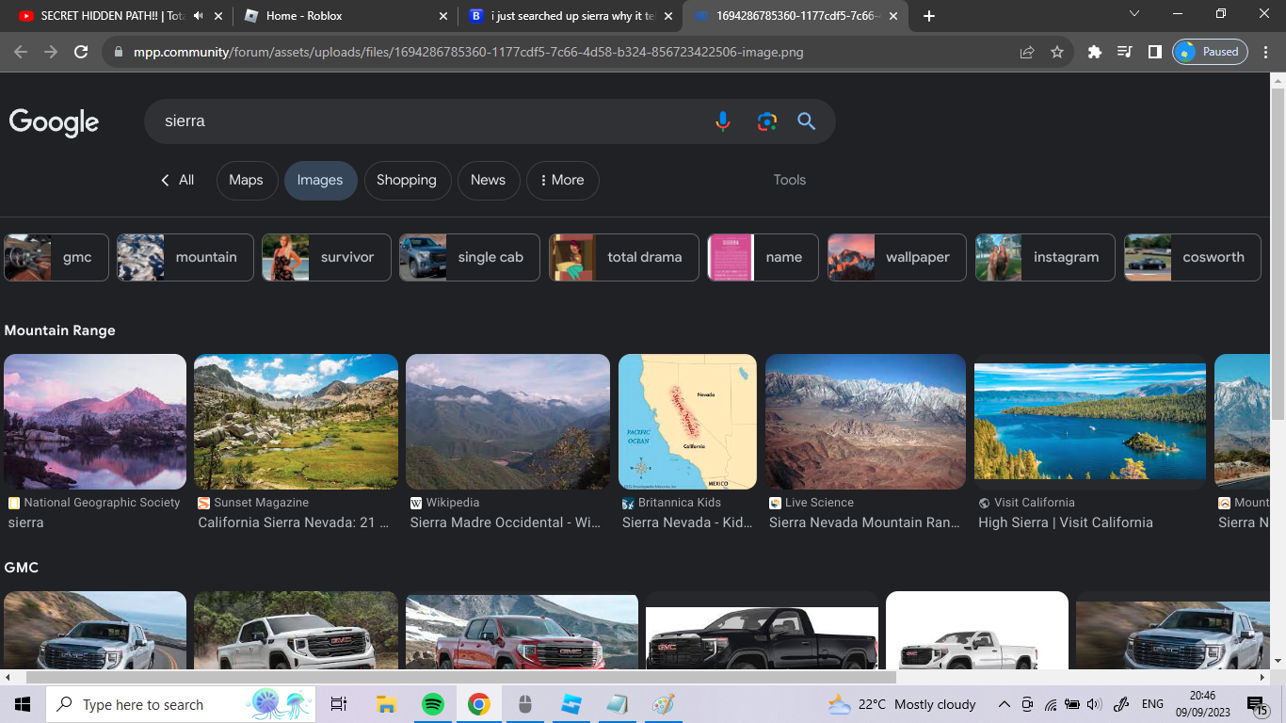Switch to the 'i just searched up sierra' tab
Viewport: 1286px width, 723px height.
pyautogui.click(x=571, y=16)
